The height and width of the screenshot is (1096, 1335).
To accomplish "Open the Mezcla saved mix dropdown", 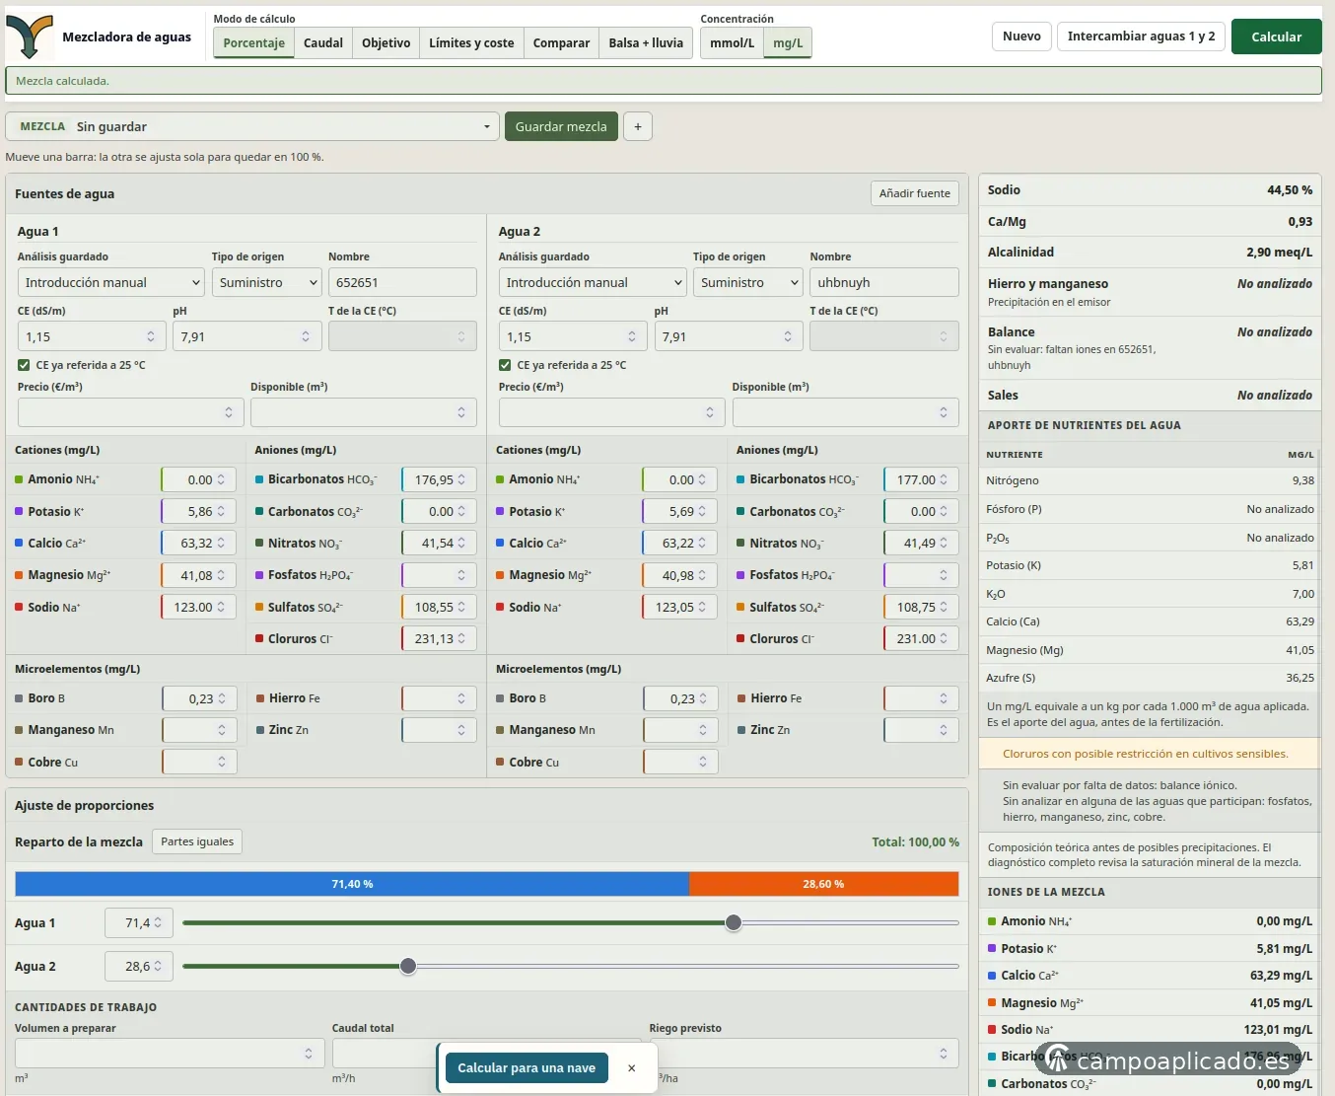I will tap(252, 126).
